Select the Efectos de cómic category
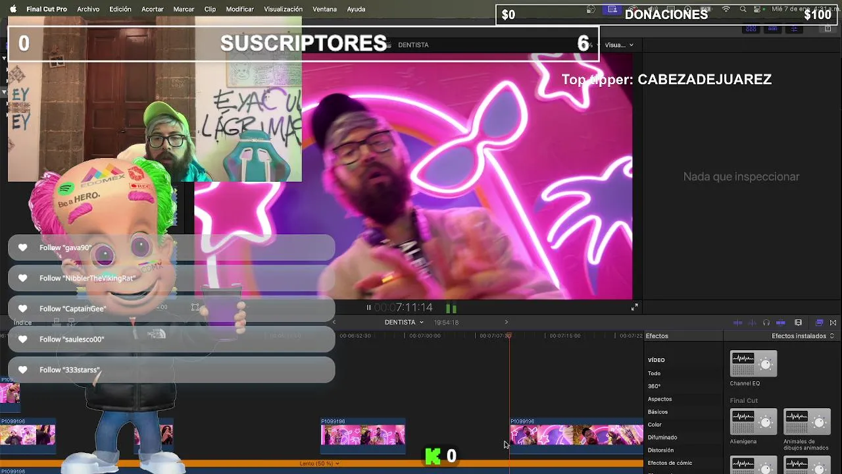Screen dimensions: 842x474 (x=670, y=463)
